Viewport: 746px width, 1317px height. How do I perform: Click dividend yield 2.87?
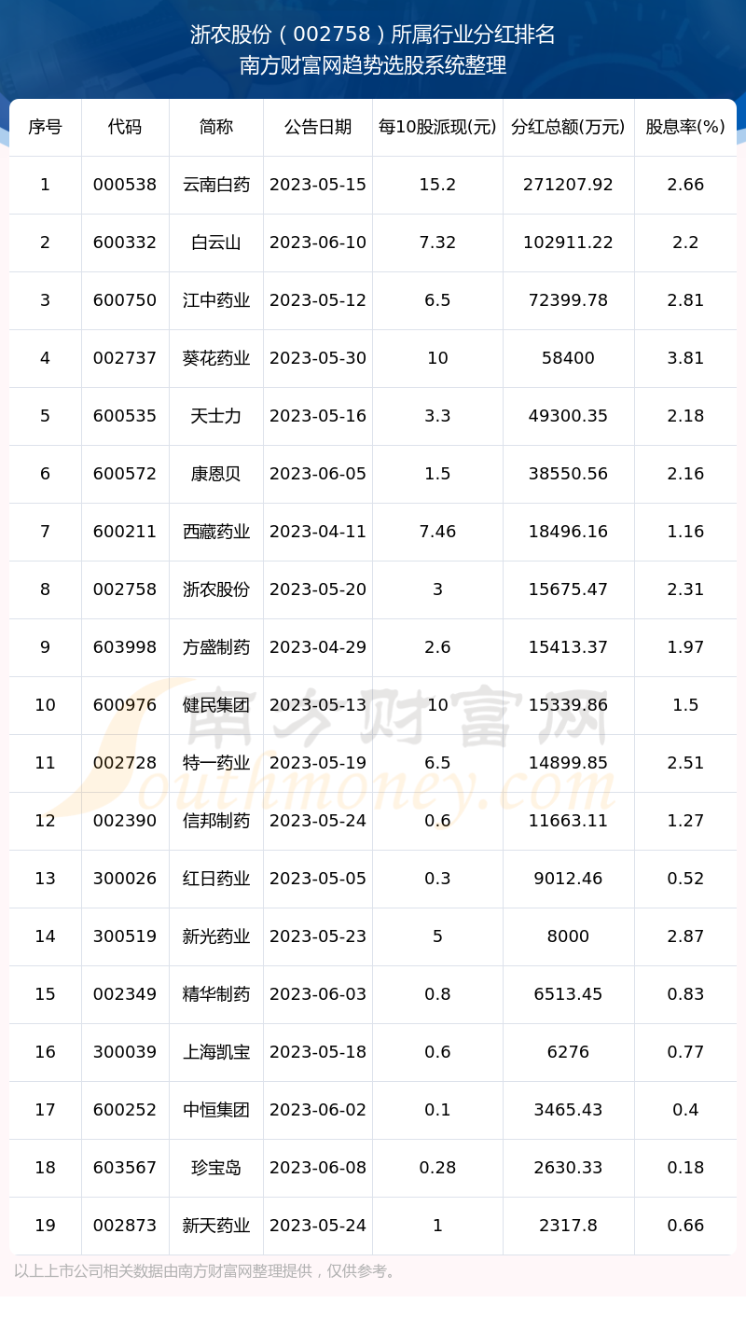(685, 936)
